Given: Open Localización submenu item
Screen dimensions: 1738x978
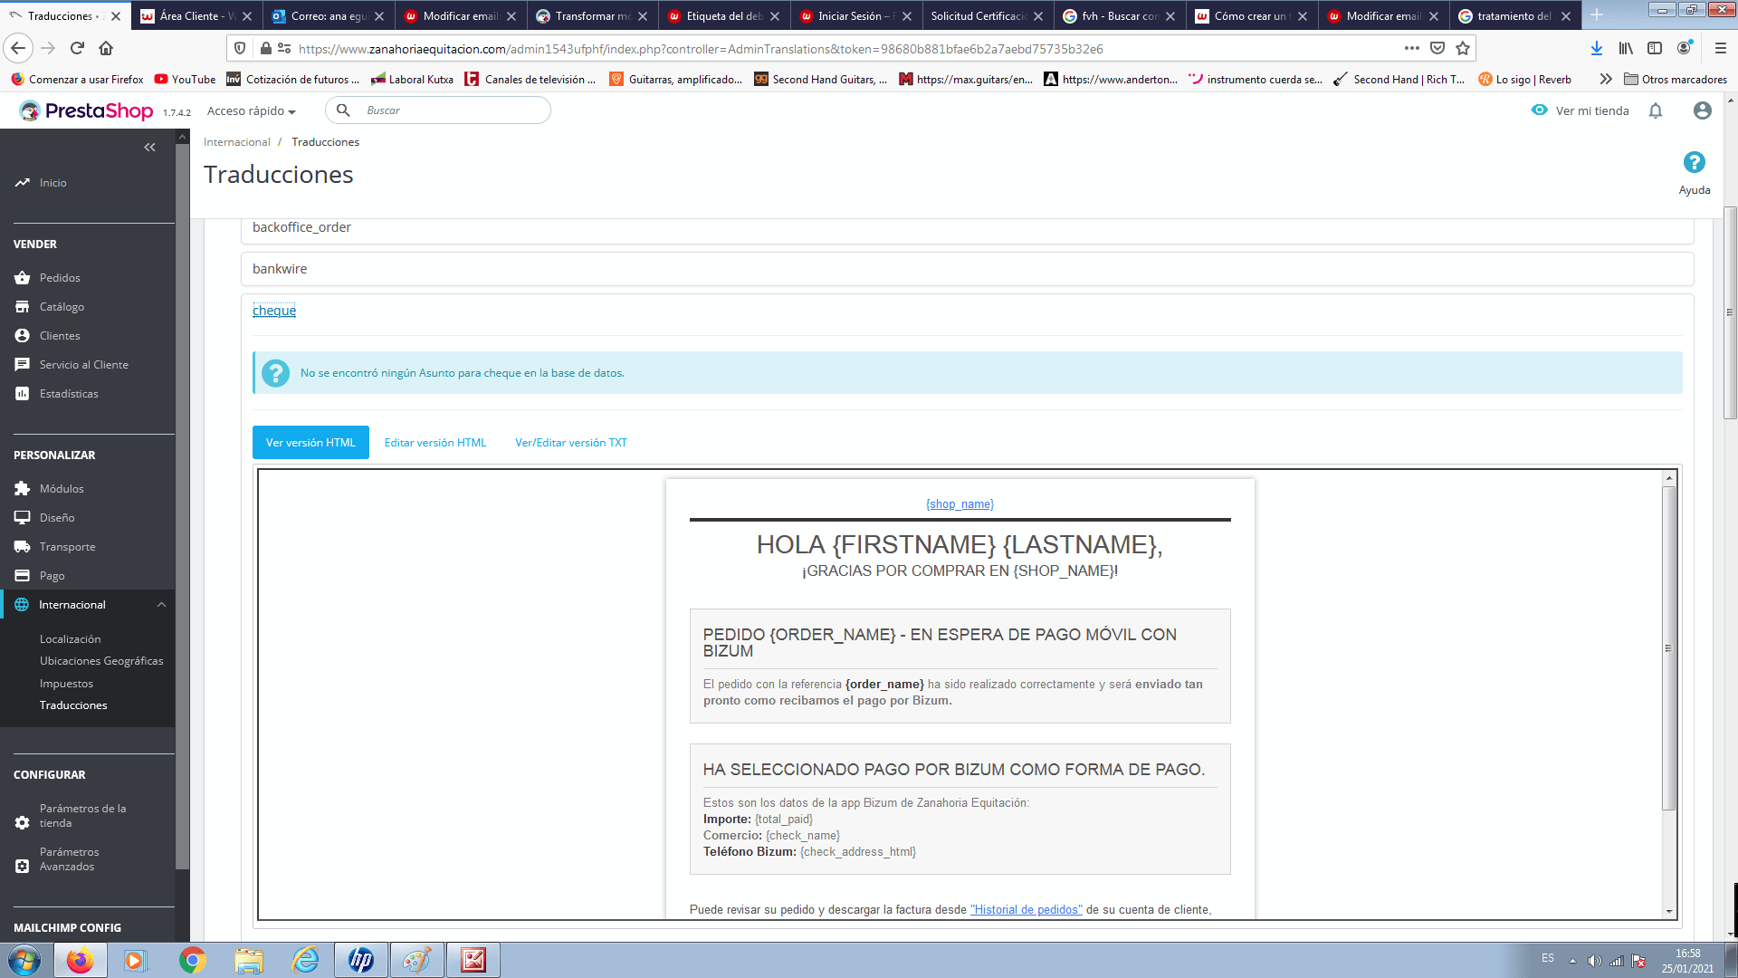Looking at the screenshot, I should 70,639.
